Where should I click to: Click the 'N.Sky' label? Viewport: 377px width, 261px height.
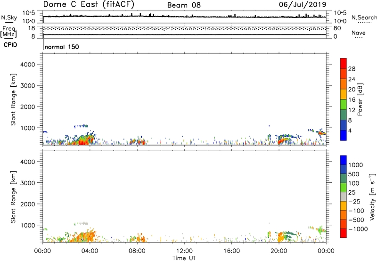9,17
